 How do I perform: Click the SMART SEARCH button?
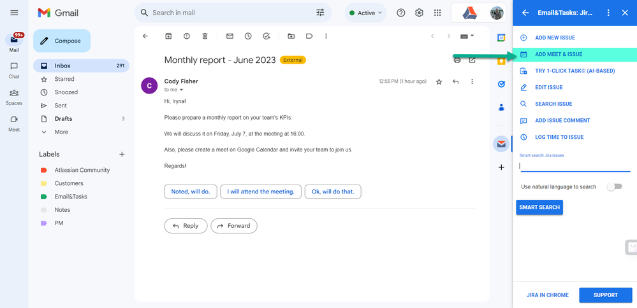click(539, 207)
